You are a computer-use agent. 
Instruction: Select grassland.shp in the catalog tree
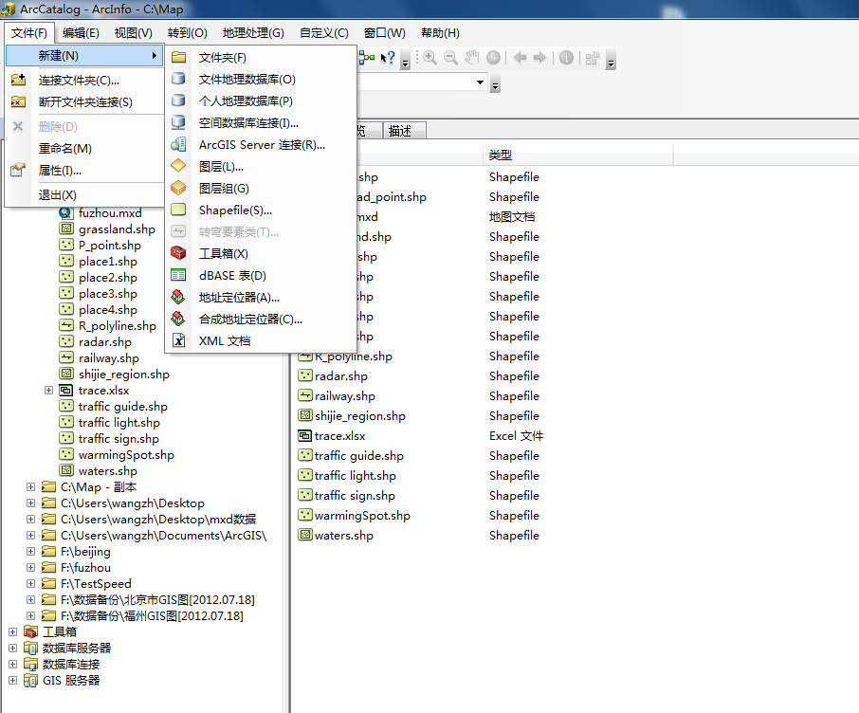(x=117, y=229)
